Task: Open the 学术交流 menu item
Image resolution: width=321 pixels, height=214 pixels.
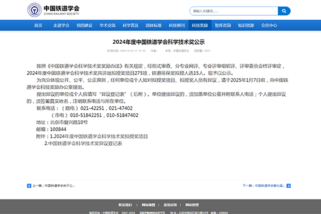Action: coord(107,26)
